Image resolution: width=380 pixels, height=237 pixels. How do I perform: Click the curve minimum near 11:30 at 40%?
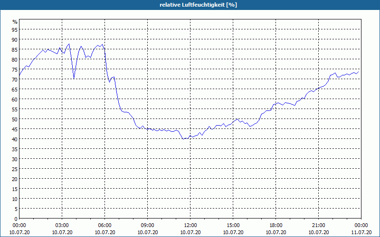[183, 139]
